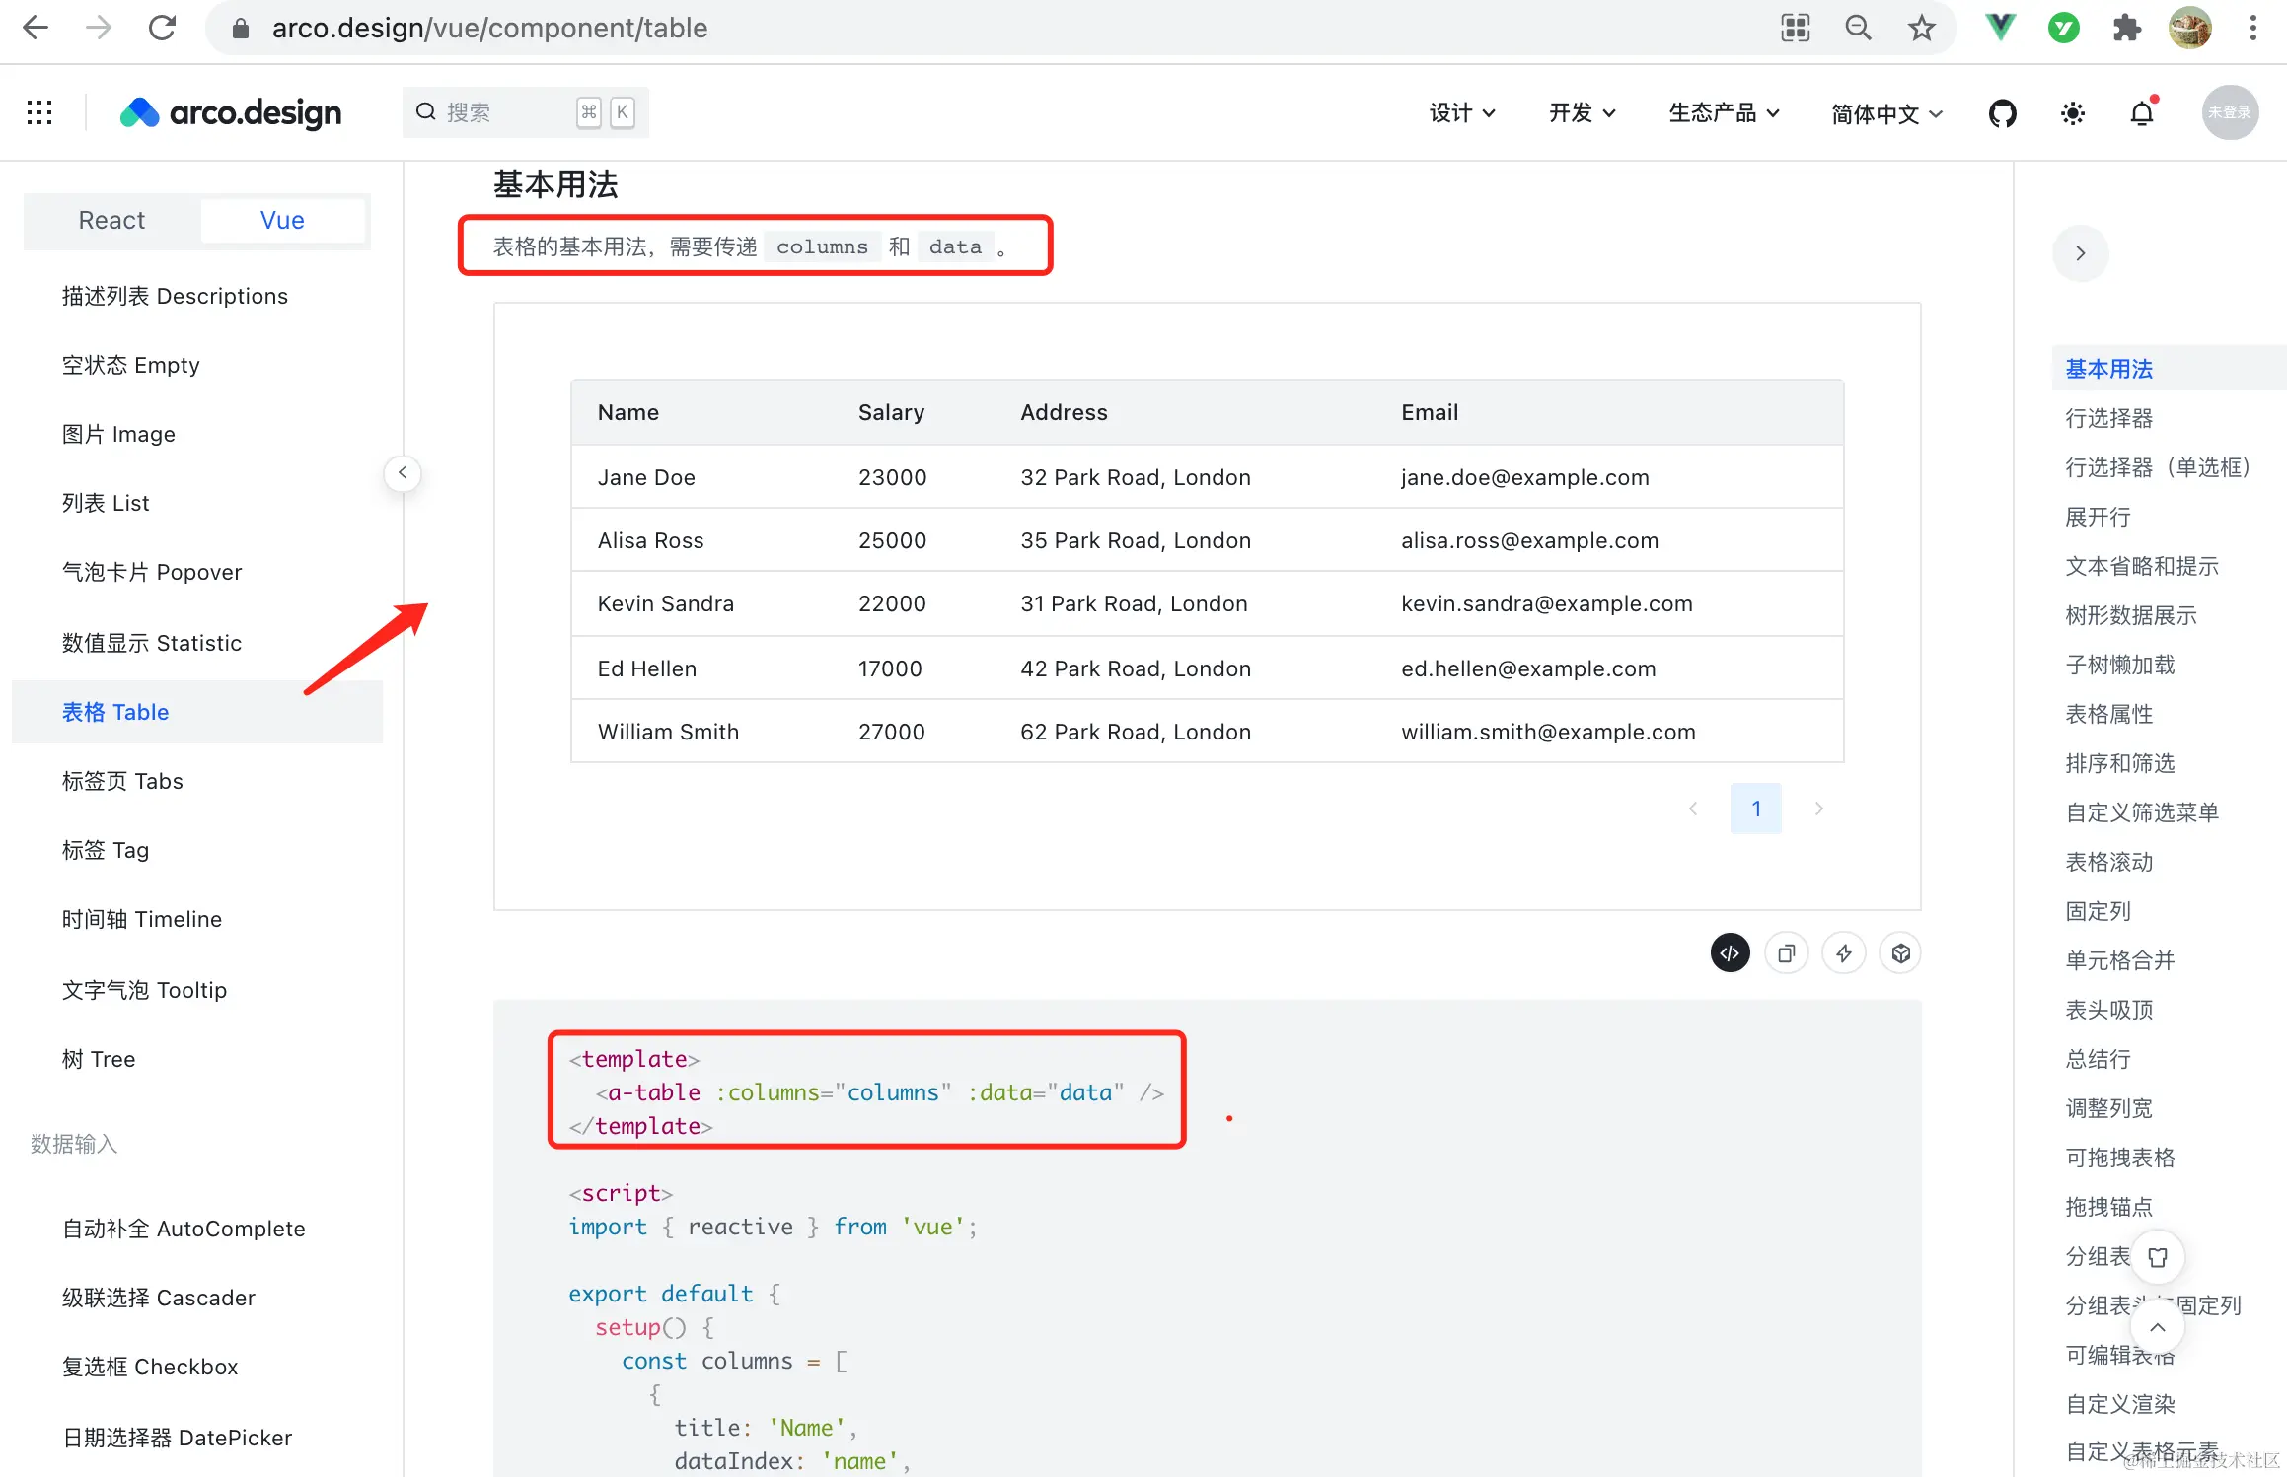Open demo in StackBlitz lightning icon

(1843, 952)
